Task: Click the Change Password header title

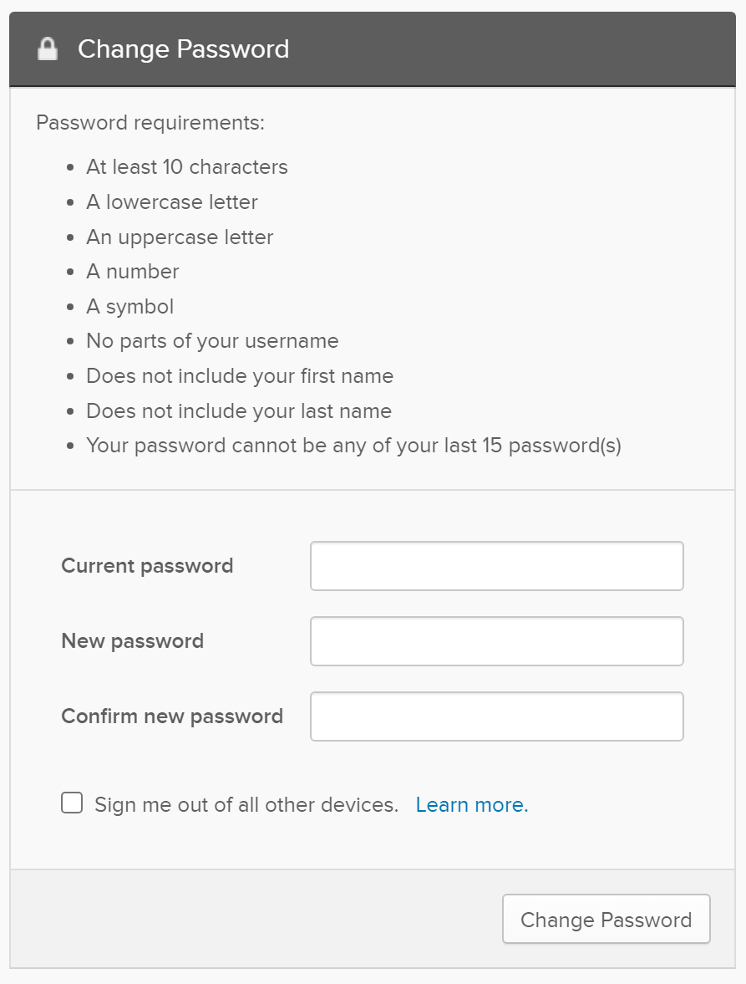Action: (x=183, y=49)
